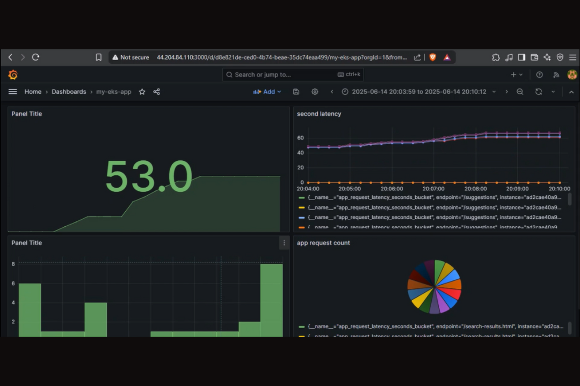The height and width of the screenshot is (386, 580).
Task: Expand the refresh interval dropdown
Action: click(x=553, y=92)
